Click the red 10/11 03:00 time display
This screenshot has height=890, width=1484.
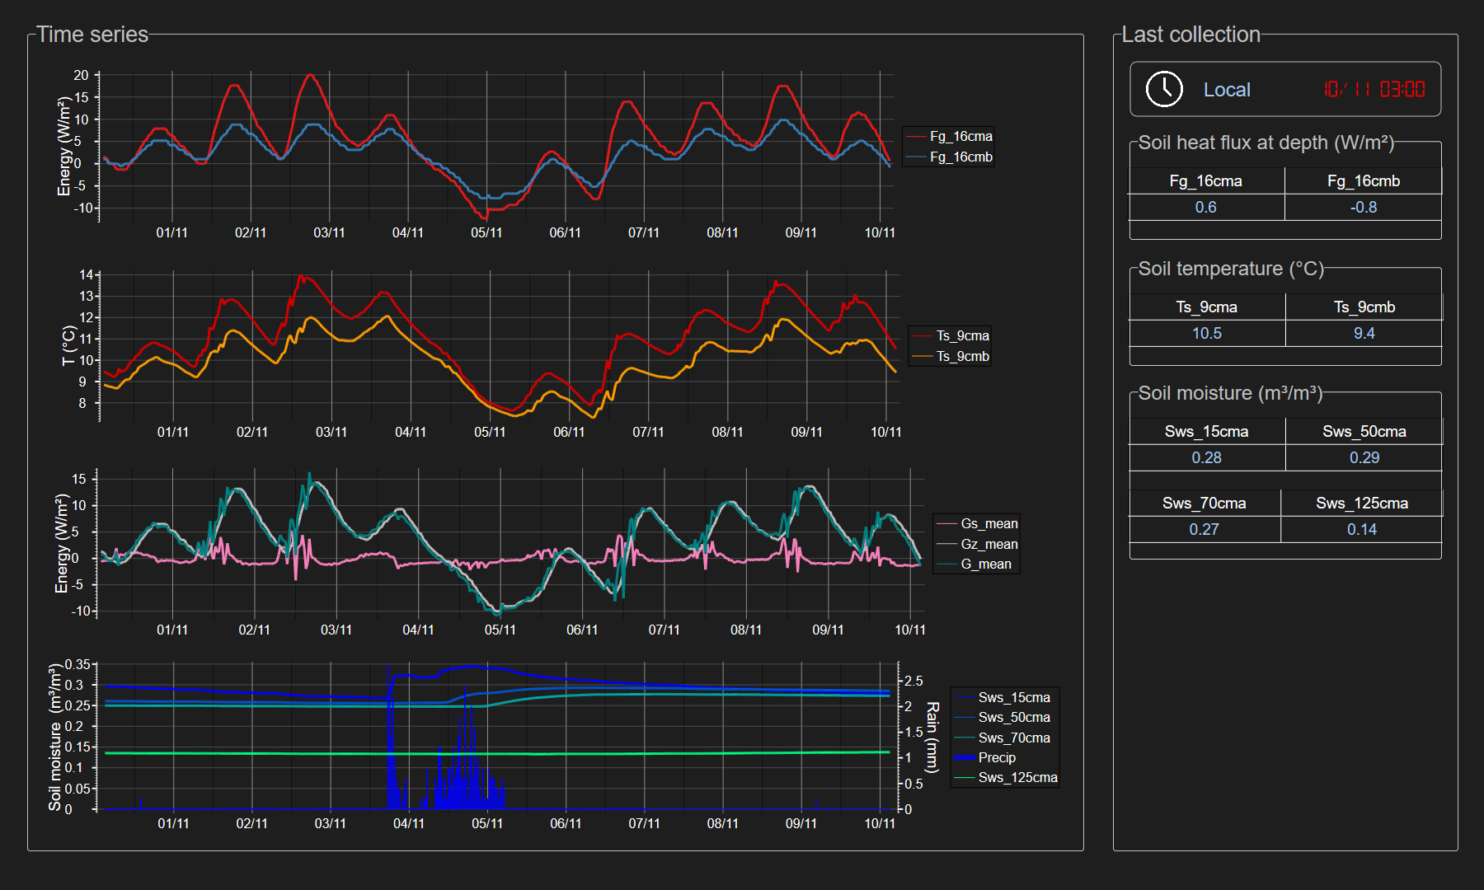pos(1374,89)
